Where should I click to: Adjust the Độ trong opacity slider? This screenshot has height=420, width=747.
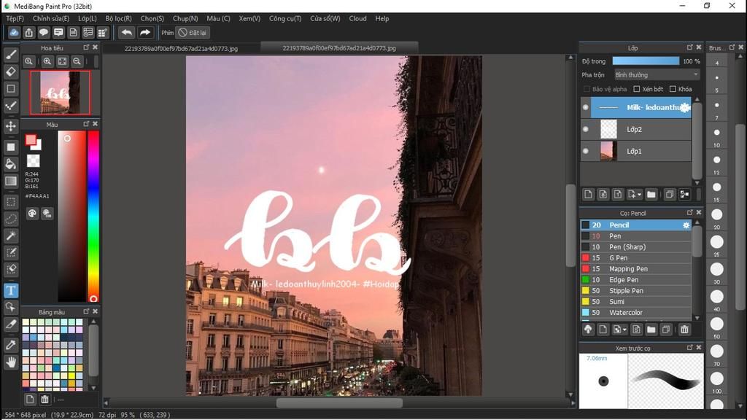(x=646, y=61)
